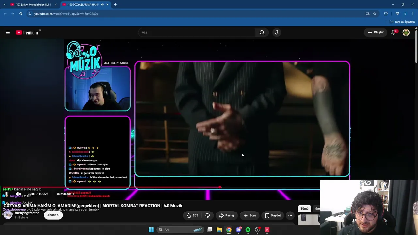Start voice search with the microphone
Image resolution: width=418 pixels, height=235 pixels.
click(x=277, y=32)
